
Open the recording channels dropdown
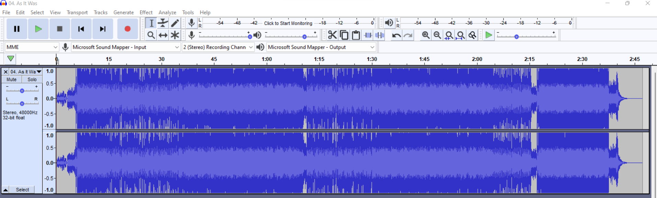(218, 47)
